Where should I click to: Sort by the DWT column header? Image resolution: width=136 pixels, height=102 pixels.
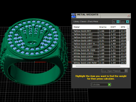click(114, 27)
